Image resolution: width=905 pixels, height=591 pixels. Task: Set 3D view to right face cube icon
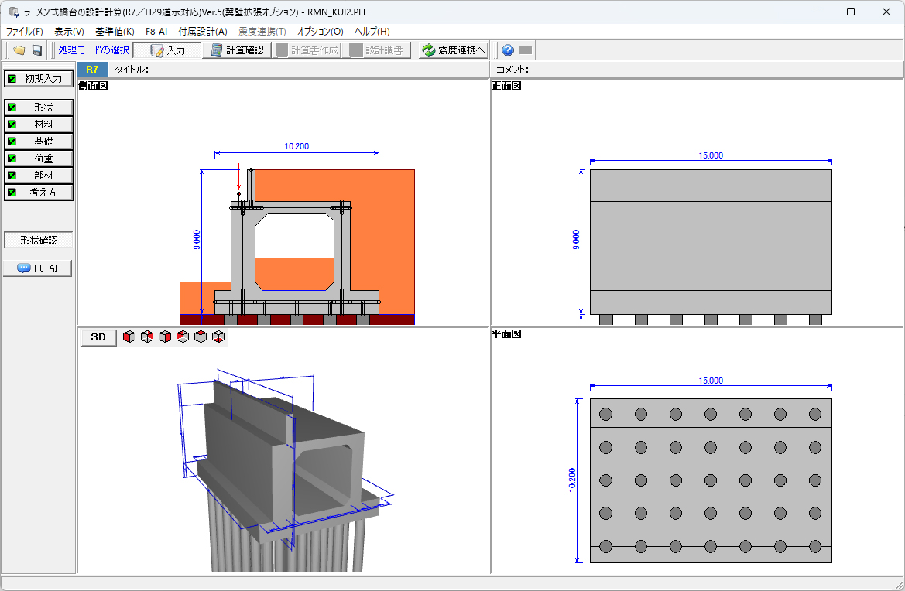pos(165,336)
